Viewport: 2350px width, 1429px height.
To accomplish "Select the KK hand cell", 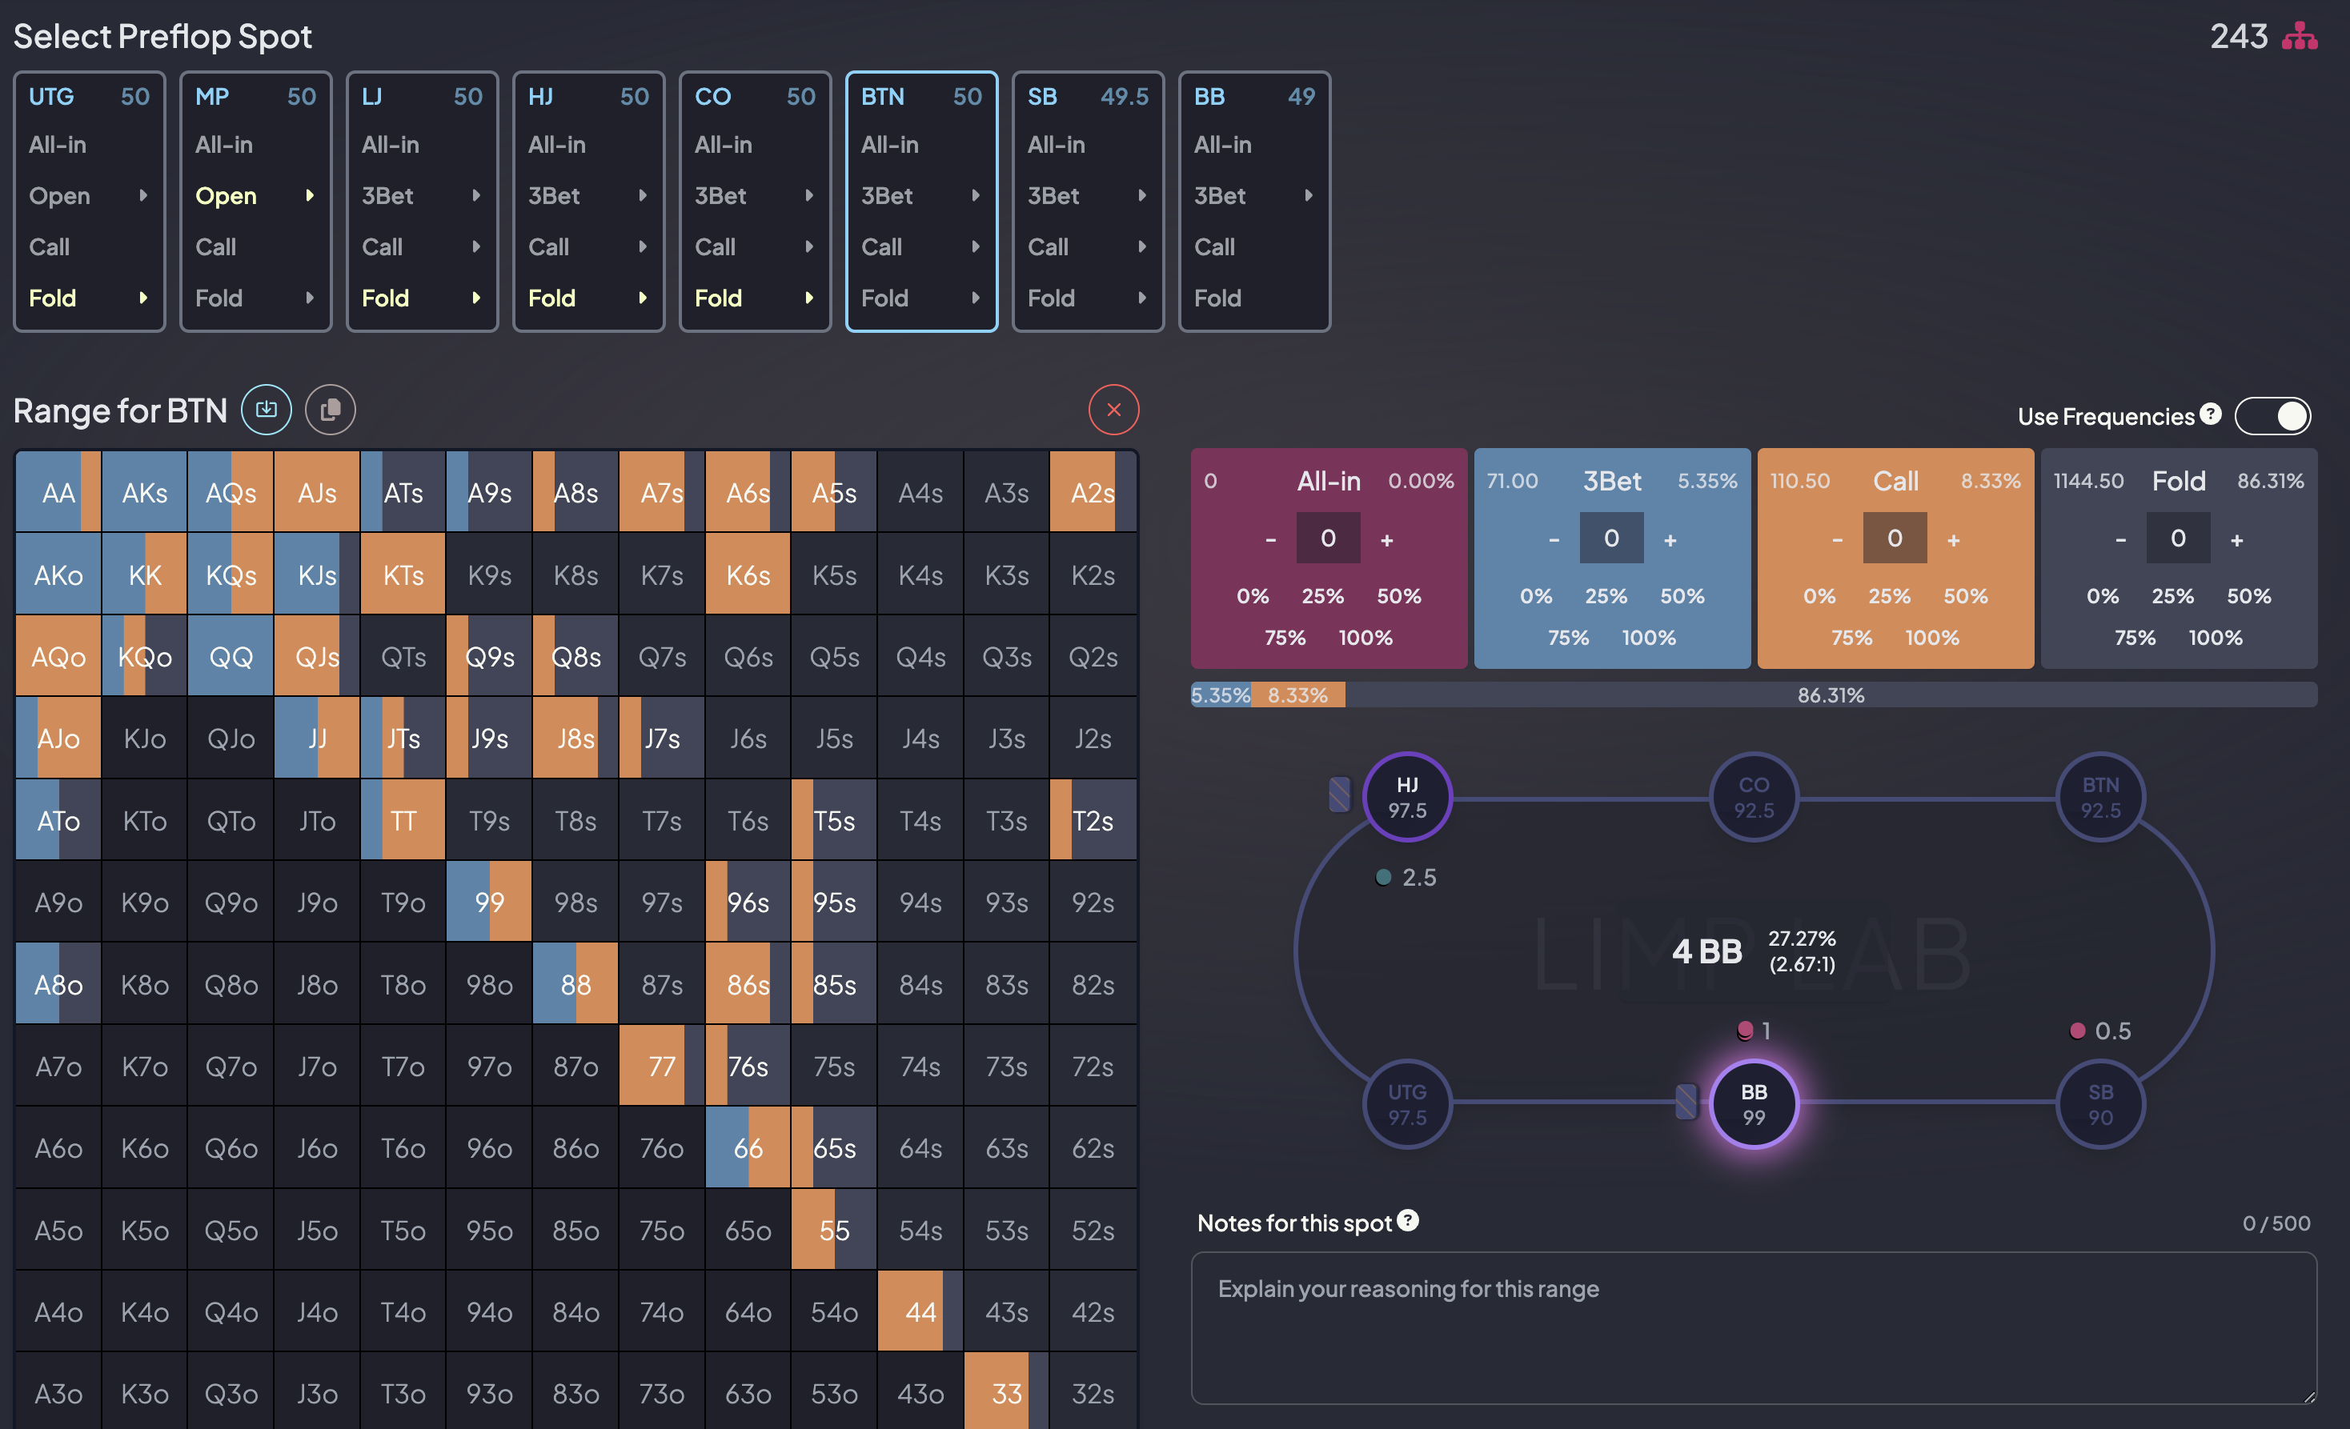I will pos(144,574).
